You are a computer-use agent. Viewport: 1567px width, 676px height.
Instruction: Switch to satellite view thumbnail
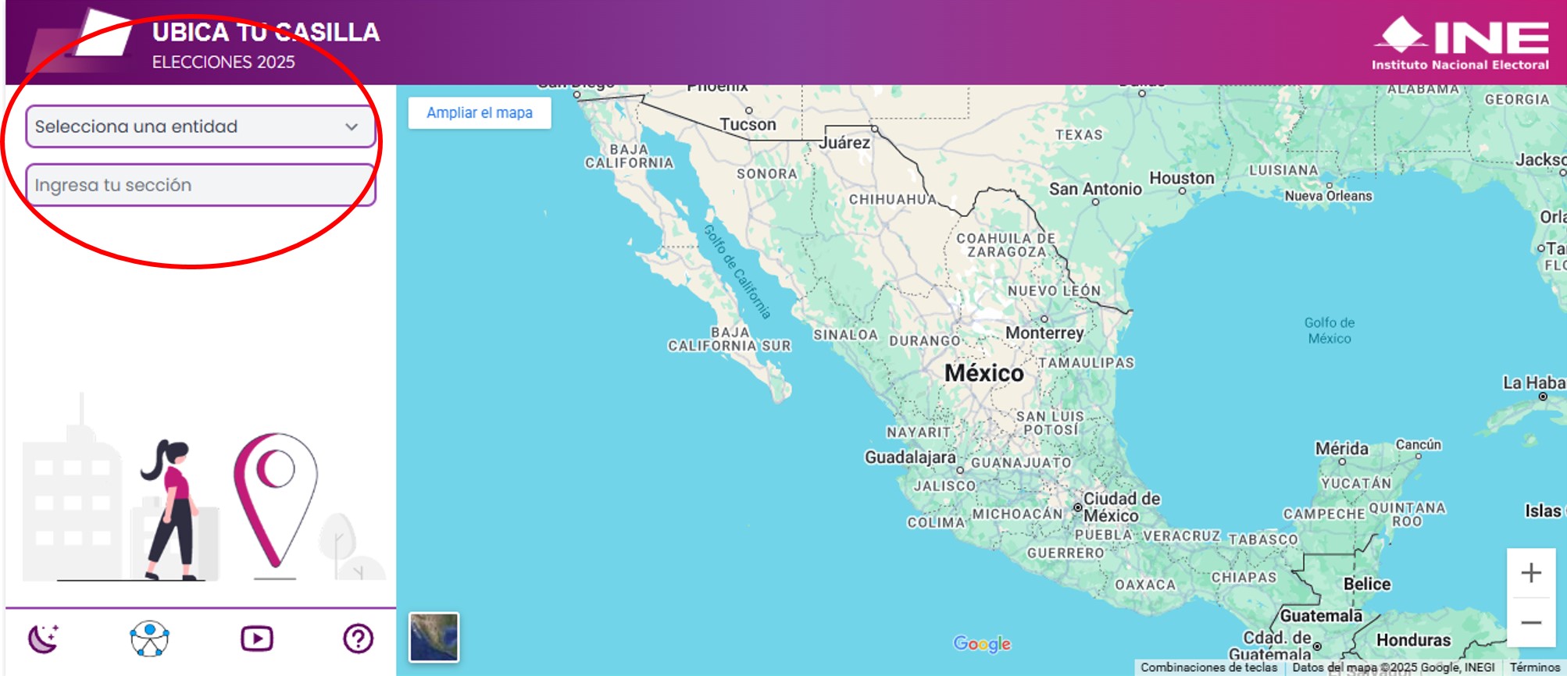tap(434, 637)
